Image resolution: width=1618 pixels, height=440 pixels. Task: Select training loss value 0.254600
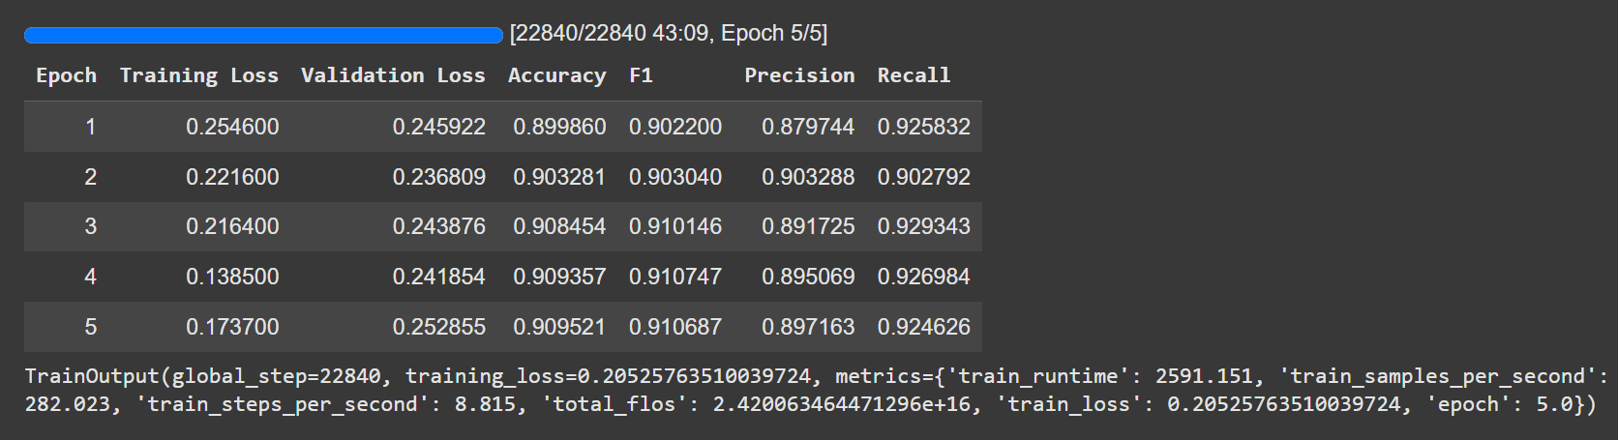(x=232, y=127)
